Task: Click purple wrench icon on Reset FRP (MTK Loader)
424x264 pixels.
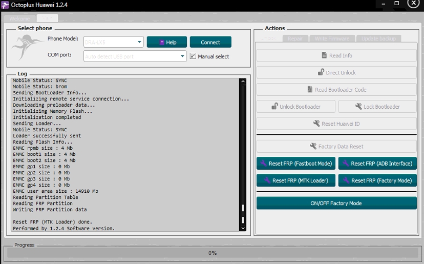Action: tap(267, 180)
